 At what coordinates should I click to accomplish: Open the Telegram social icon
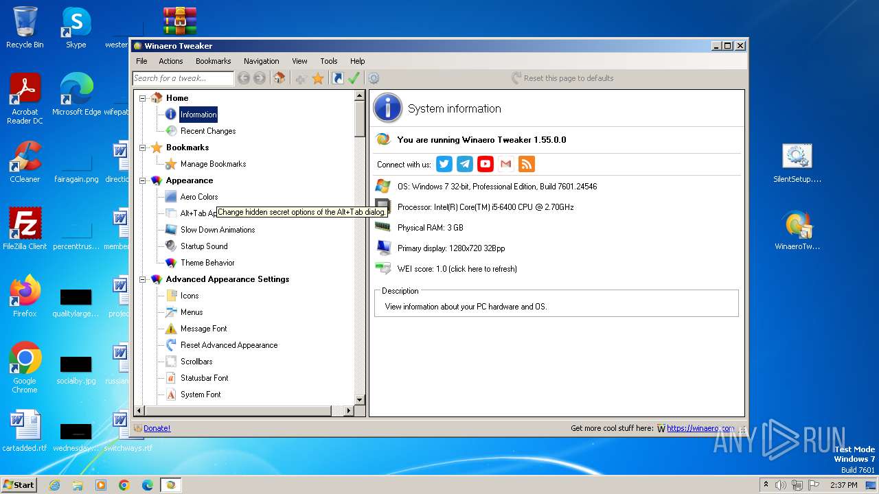465,164
